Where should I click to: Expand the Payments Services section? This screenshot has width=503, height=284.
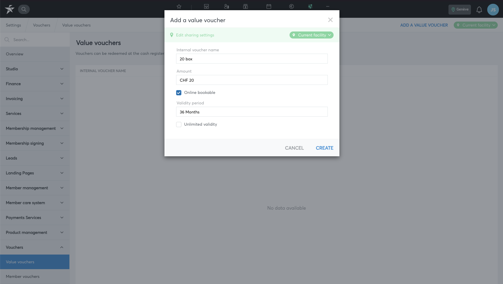point(35,218)
